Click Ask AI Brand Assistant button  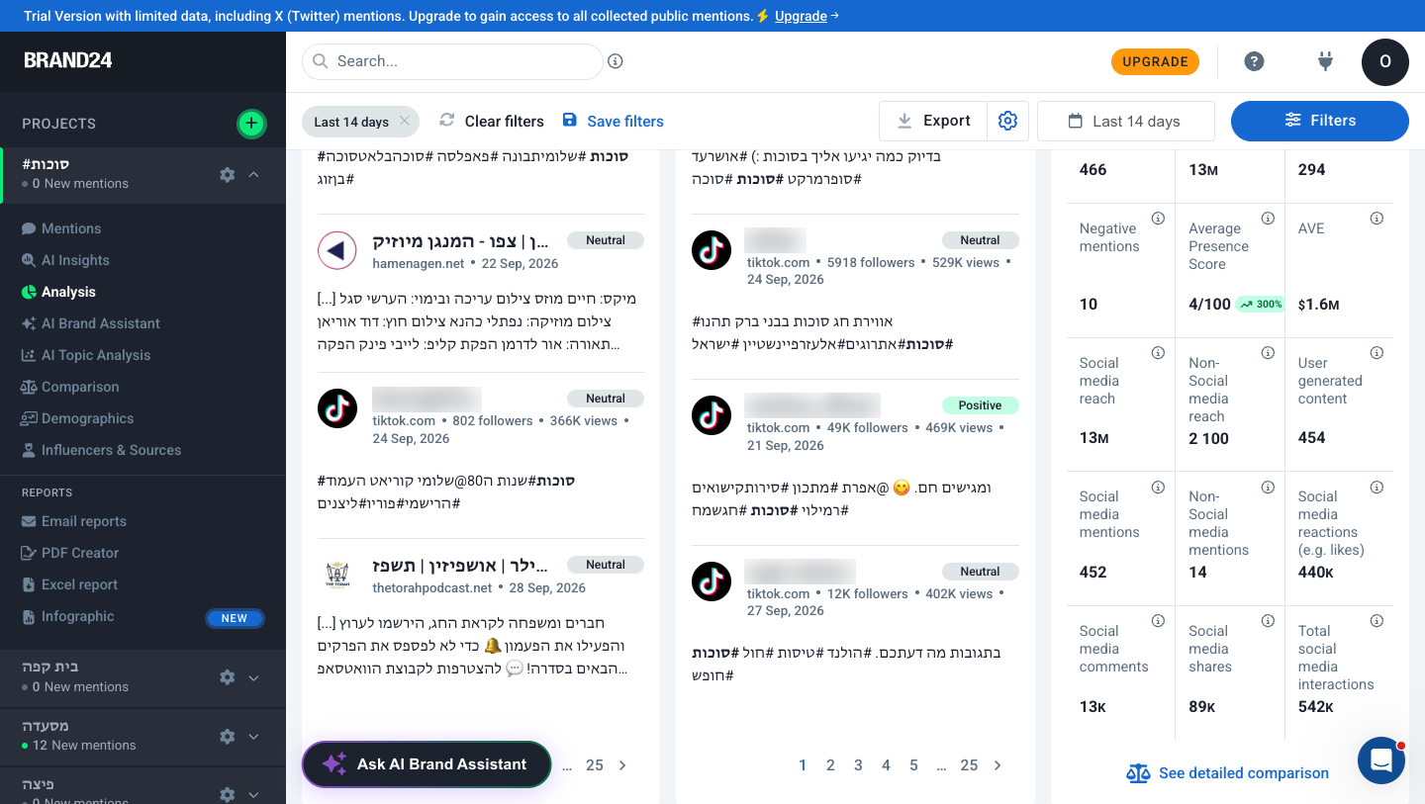click(427, 764)
